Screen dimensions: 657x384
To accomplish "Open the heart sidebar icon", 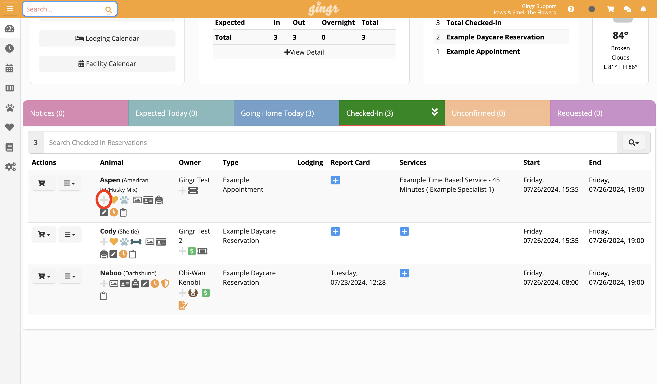I will point(10,127).
